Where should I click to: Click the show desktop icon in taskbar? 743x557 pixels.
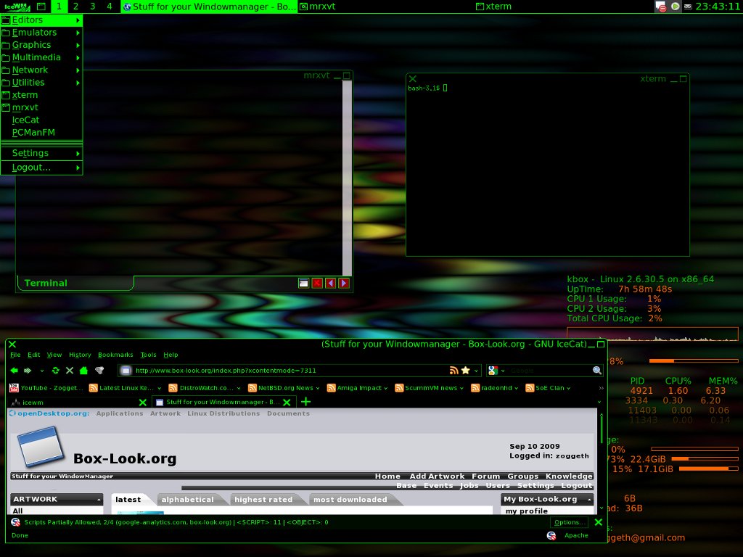(x=41, y=7)
